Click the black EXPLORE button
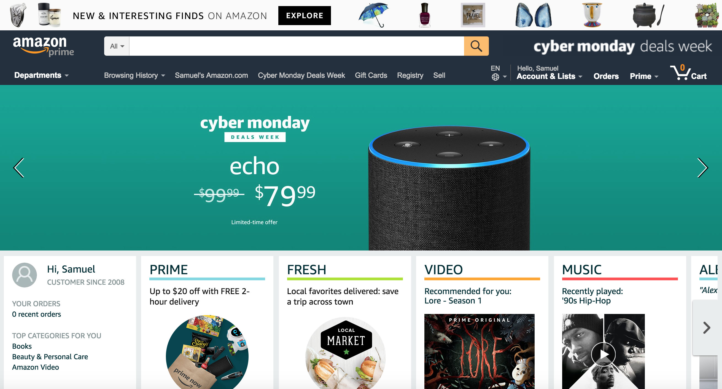The height and width of the screenshot is (389, 722). tap(305, 15)
